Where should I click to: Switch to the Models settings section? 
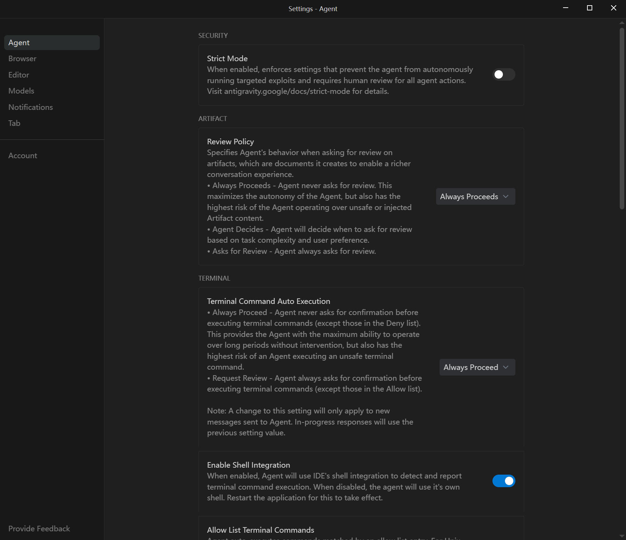click(21, 91)
